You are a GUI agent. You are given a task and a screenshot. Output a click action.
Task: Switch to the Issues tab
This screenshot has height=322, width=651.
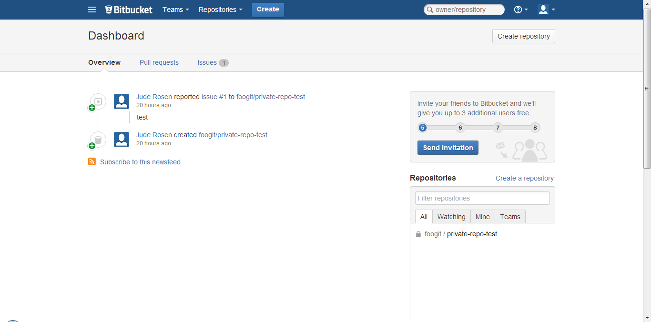tap(207, 62)
